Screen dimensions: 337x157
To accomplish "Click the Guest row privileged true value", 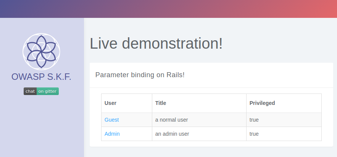I will tap(254, 120).
